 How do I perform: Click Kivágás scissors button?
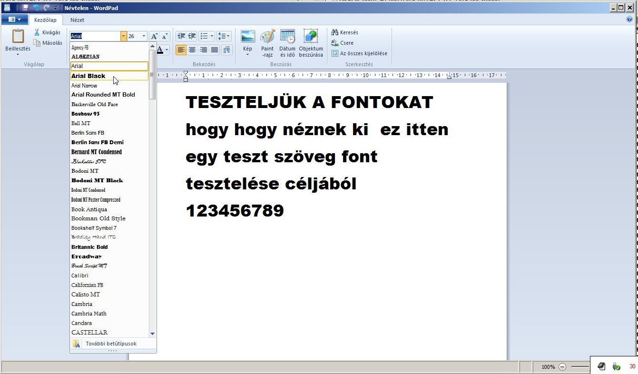tap(48, 32)
